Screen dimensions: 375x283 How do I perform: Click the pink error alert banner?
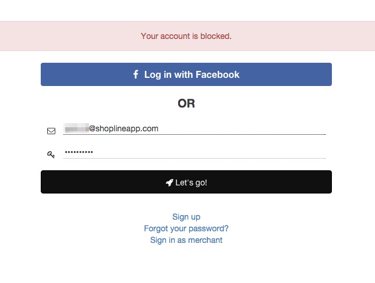click(187, 36)
